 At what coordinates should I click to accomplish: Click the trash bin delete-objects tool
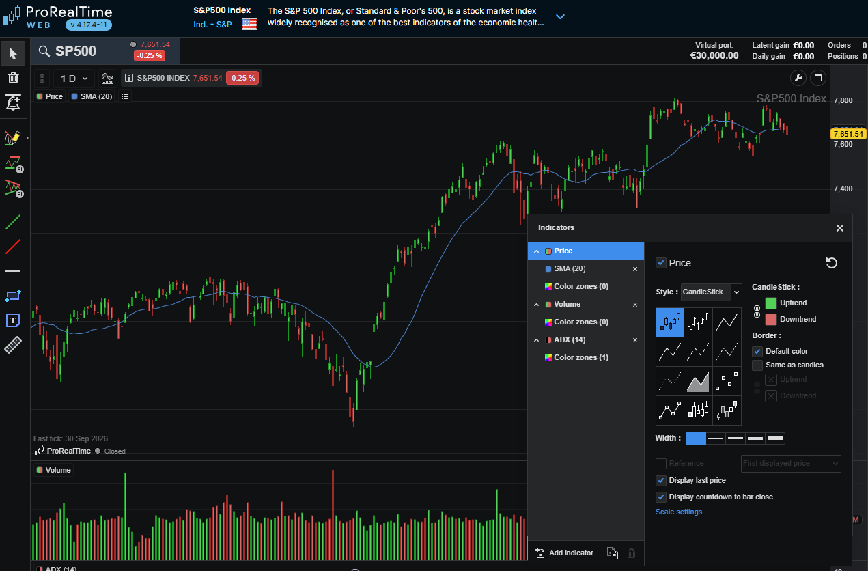click(x=13, y=78)
